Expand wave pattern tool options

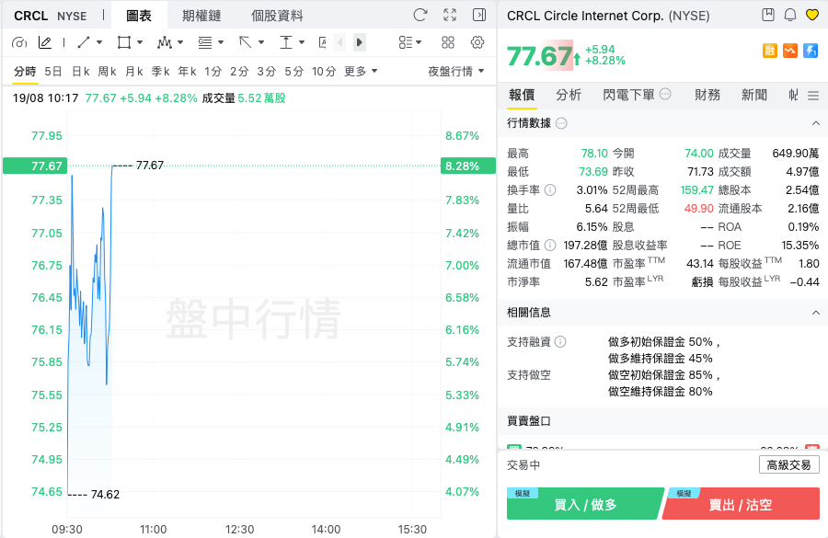click(180, 42)
